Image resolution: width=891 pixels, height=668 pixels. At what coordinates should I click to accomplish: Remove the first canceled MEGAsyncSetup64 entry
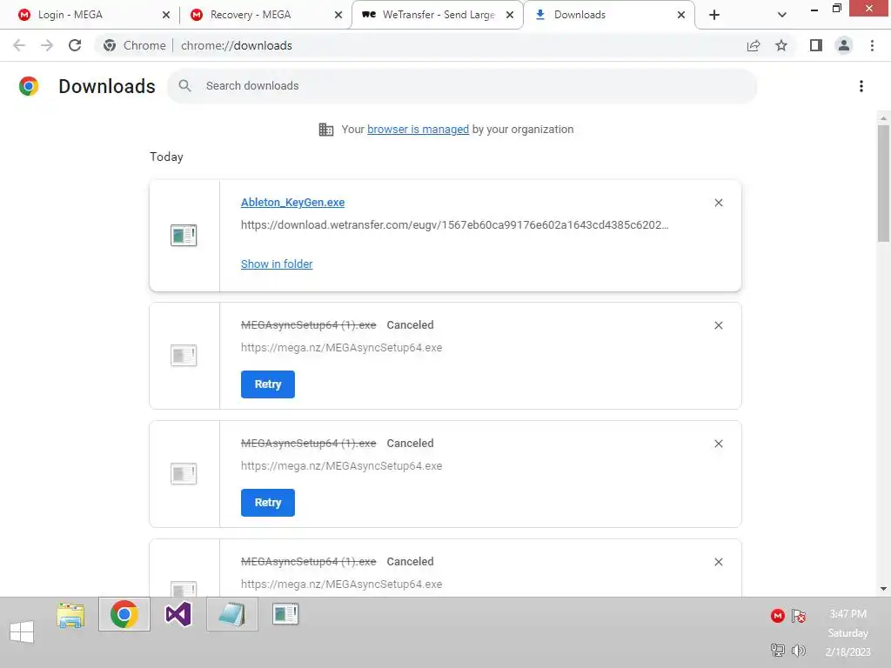click(718, 325)
